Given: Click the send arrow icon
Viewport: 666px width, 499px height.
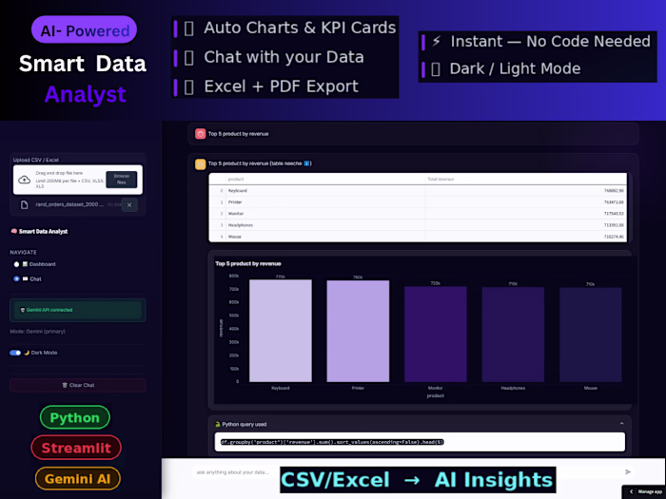Looking at the screenshot, I should [x=628, y=471].
